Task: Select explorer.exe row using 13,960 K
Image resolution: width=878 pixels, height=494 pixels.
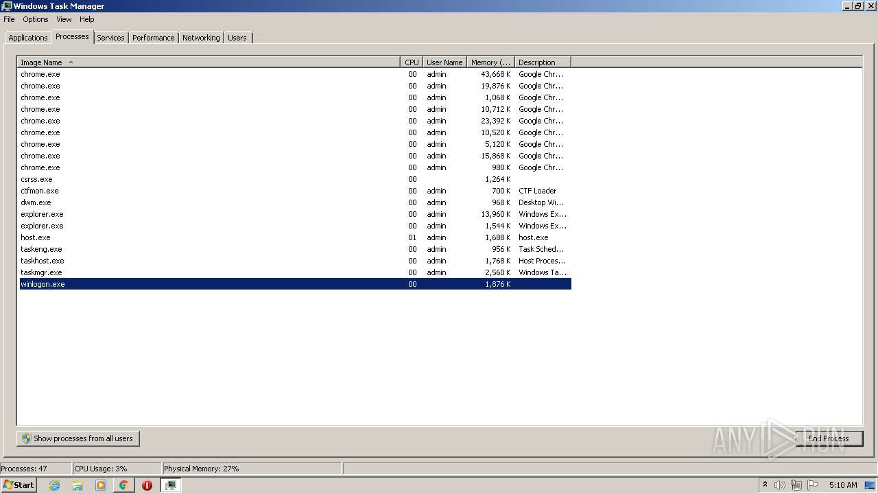Action: click(x=295, y=214)
